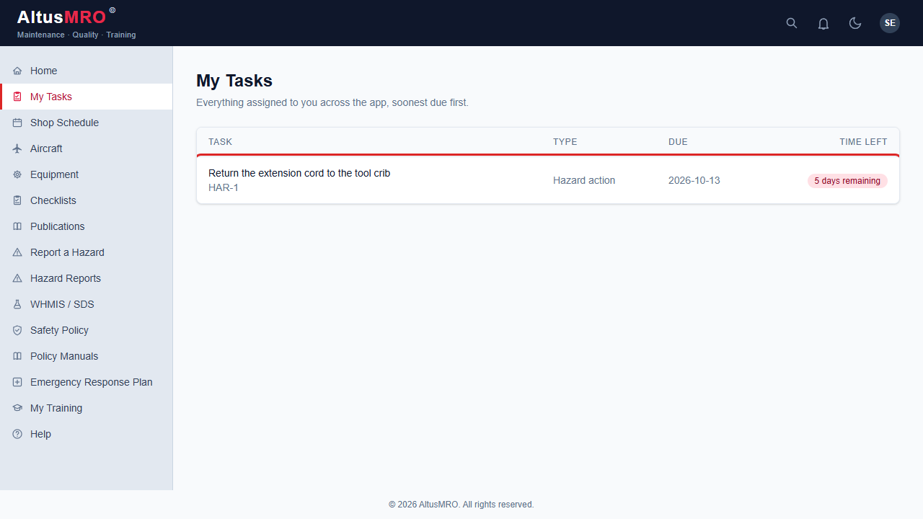Click the 5 days remaining badge
The image size is (923, 519).
coord(847,181)
